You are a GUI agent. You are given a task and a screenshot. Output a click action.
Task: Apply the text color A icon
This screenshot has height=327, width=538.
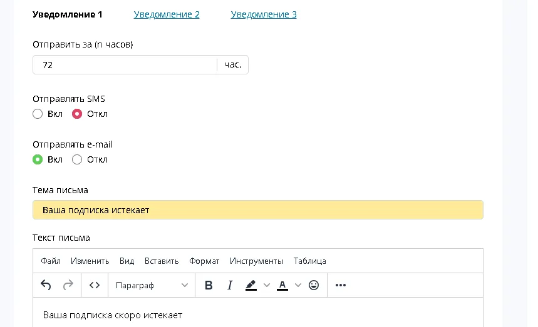pos(282,285)
